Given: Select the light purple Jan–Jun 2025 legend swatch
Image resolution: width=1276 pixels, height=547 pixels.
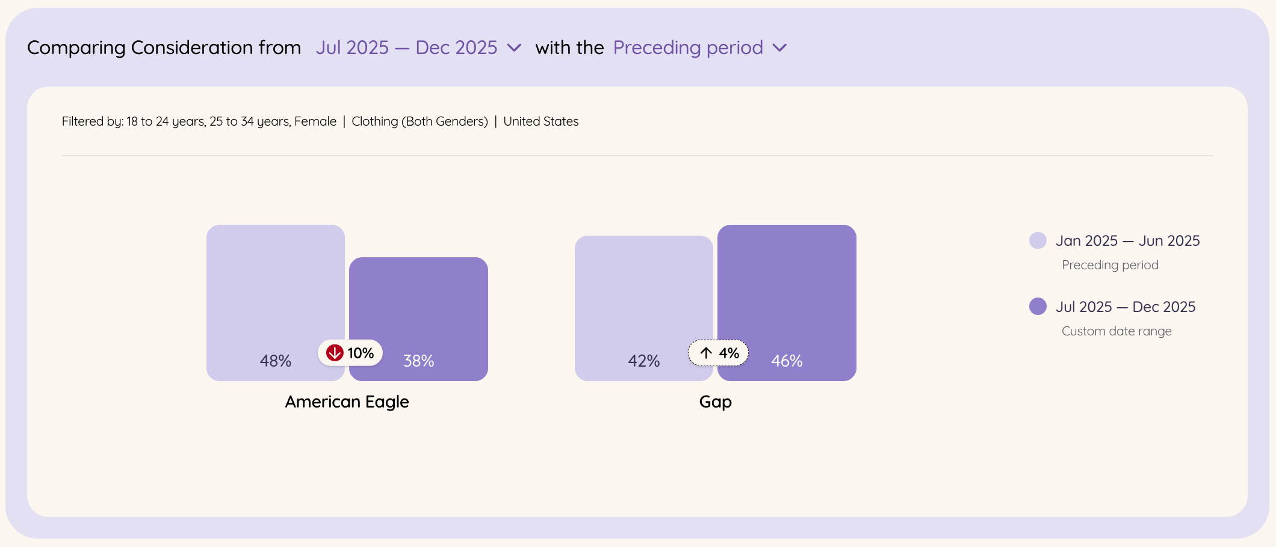Looking at the screenshot, I should [x=1038, y=240].
